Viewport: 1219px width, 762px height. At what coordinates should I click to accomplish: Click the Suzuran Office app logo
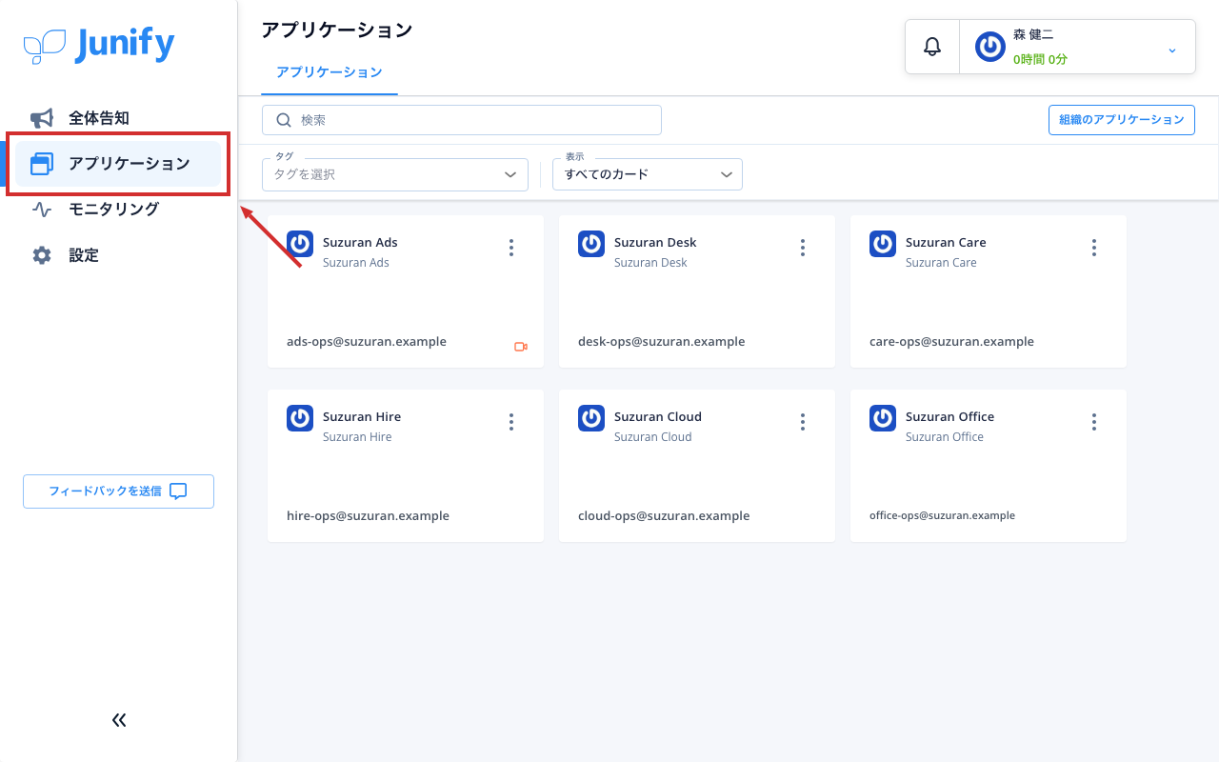883,418
